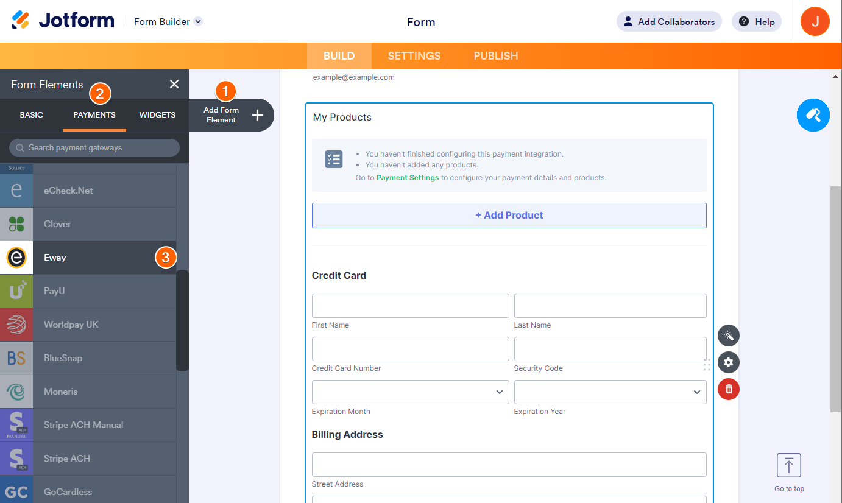842x503 pixels.
Task: Choose the Stripe ACH gateway icon
Action: tap(16, 459)
